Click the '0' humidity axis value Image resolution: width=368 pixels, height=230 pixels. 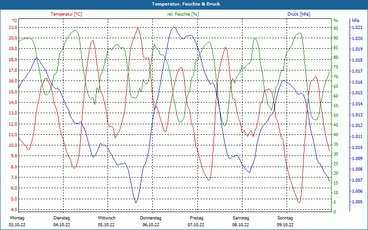click(335, 212)
